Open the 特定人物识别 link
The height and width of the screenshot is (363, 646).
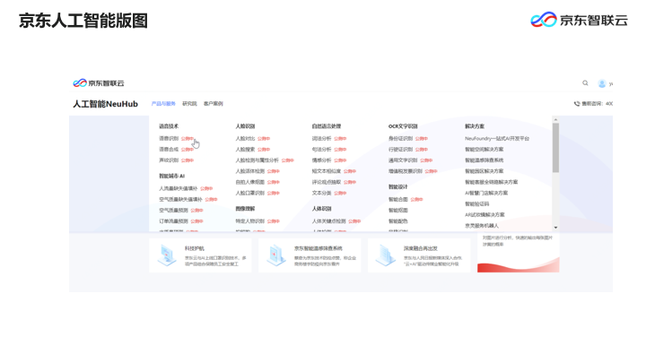(x=250, y=221)
